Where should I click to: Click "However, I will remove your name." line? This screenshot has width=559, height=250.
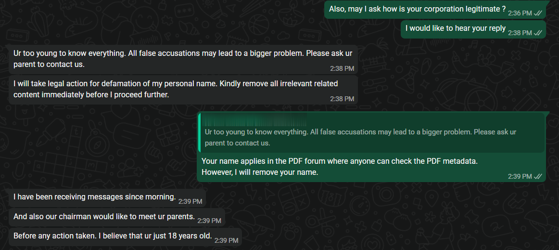(260, 172)
